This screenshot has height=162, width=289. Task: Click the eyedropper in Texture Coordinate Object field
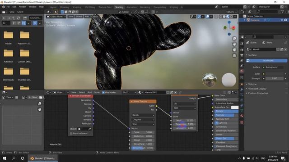click(x=89, y=129)
